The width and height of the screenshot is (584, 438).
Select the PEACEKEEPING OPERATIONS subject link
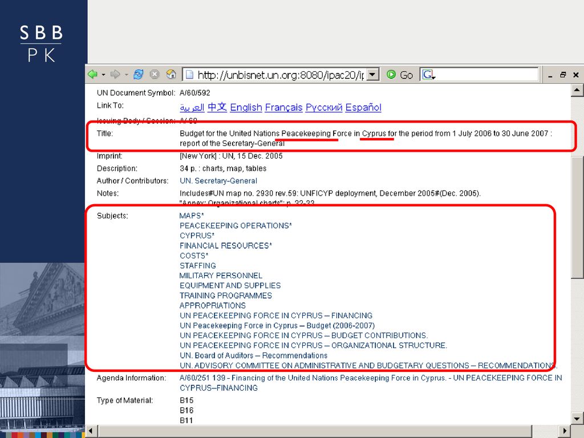236,226
